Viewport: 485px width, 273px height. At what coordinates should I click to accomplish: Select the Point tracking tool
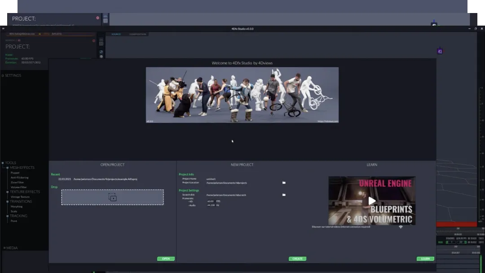14,221
